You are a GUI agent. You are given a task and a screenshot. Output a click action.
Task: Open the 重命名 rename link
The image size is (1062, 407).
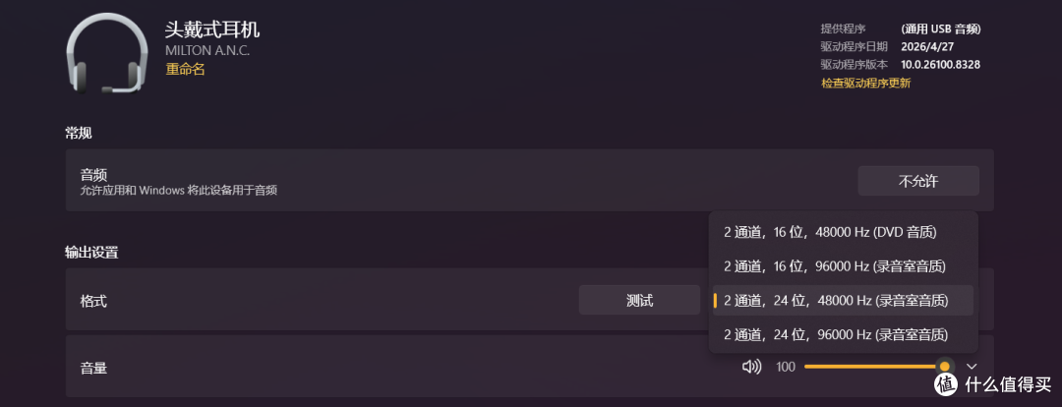pyautogui.click(x=185, y=69)
